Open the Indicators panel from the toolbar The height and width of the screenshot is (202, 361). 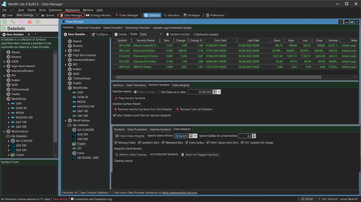pyautogui.click(x=172, y=15)
